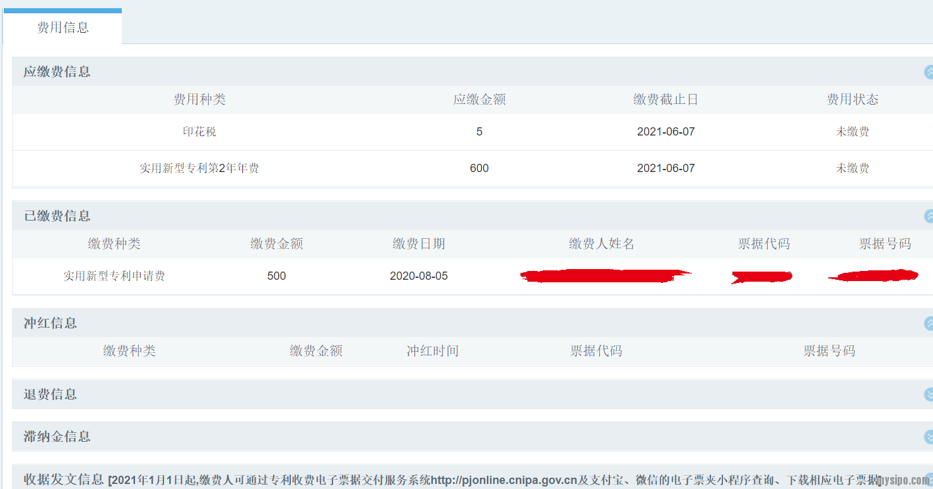The image size is (933, 489).
Task: Click the 实用新型专利申请费 paid entry
Action: pos(114,276)
